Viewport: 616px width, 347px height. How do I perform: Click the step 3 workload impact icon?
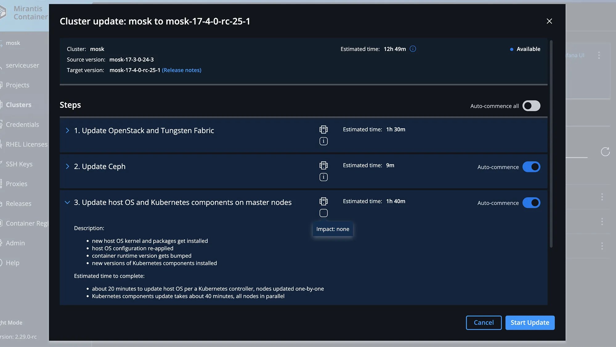(x=323, y=201)
